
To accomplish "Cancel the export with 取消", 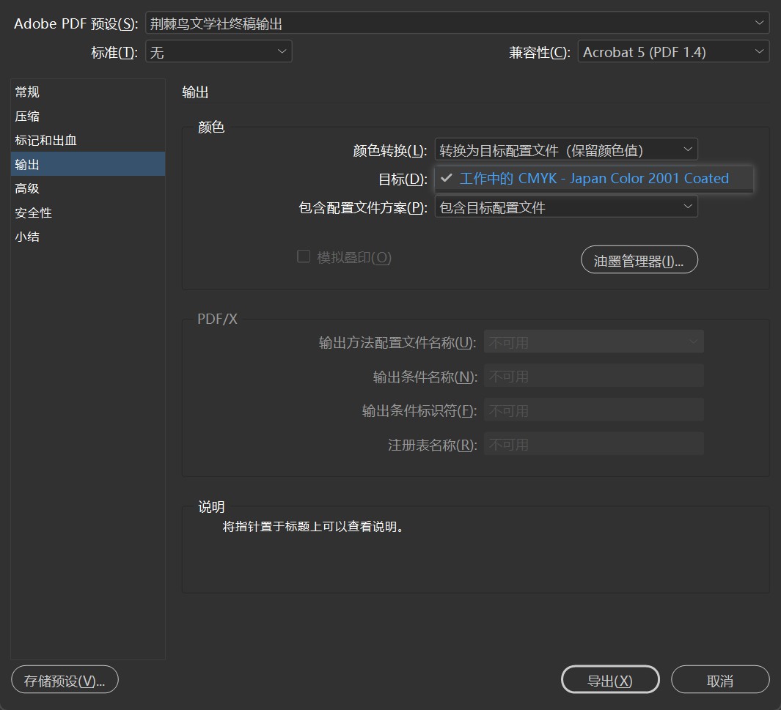I will tap(719, 680).
